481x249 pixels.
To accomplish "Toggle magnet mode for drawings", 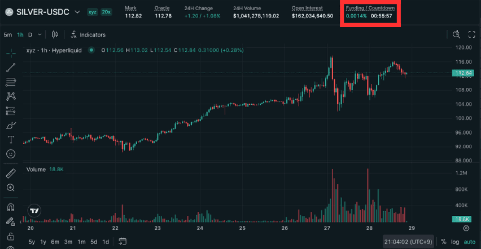I will click(x=11, y=207).
